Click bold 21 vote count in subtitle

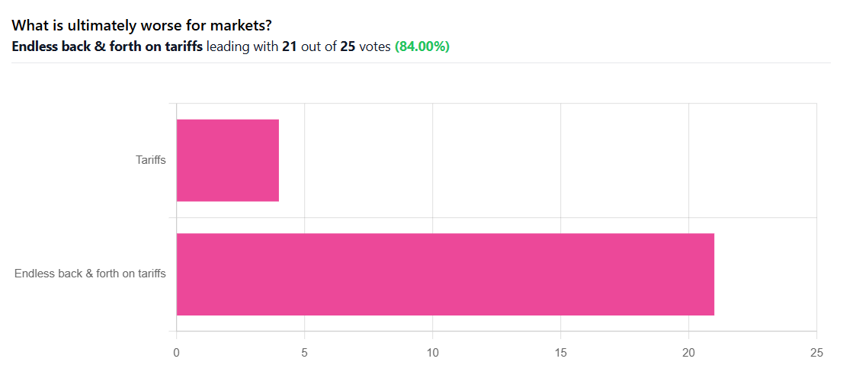point(290,47)
